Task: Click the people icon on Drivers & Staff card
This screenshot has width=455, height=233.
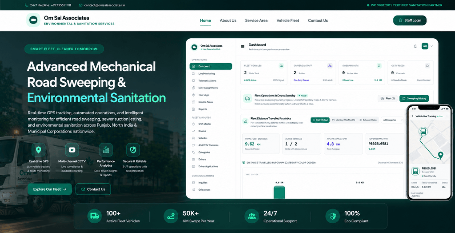Action: 330,66
